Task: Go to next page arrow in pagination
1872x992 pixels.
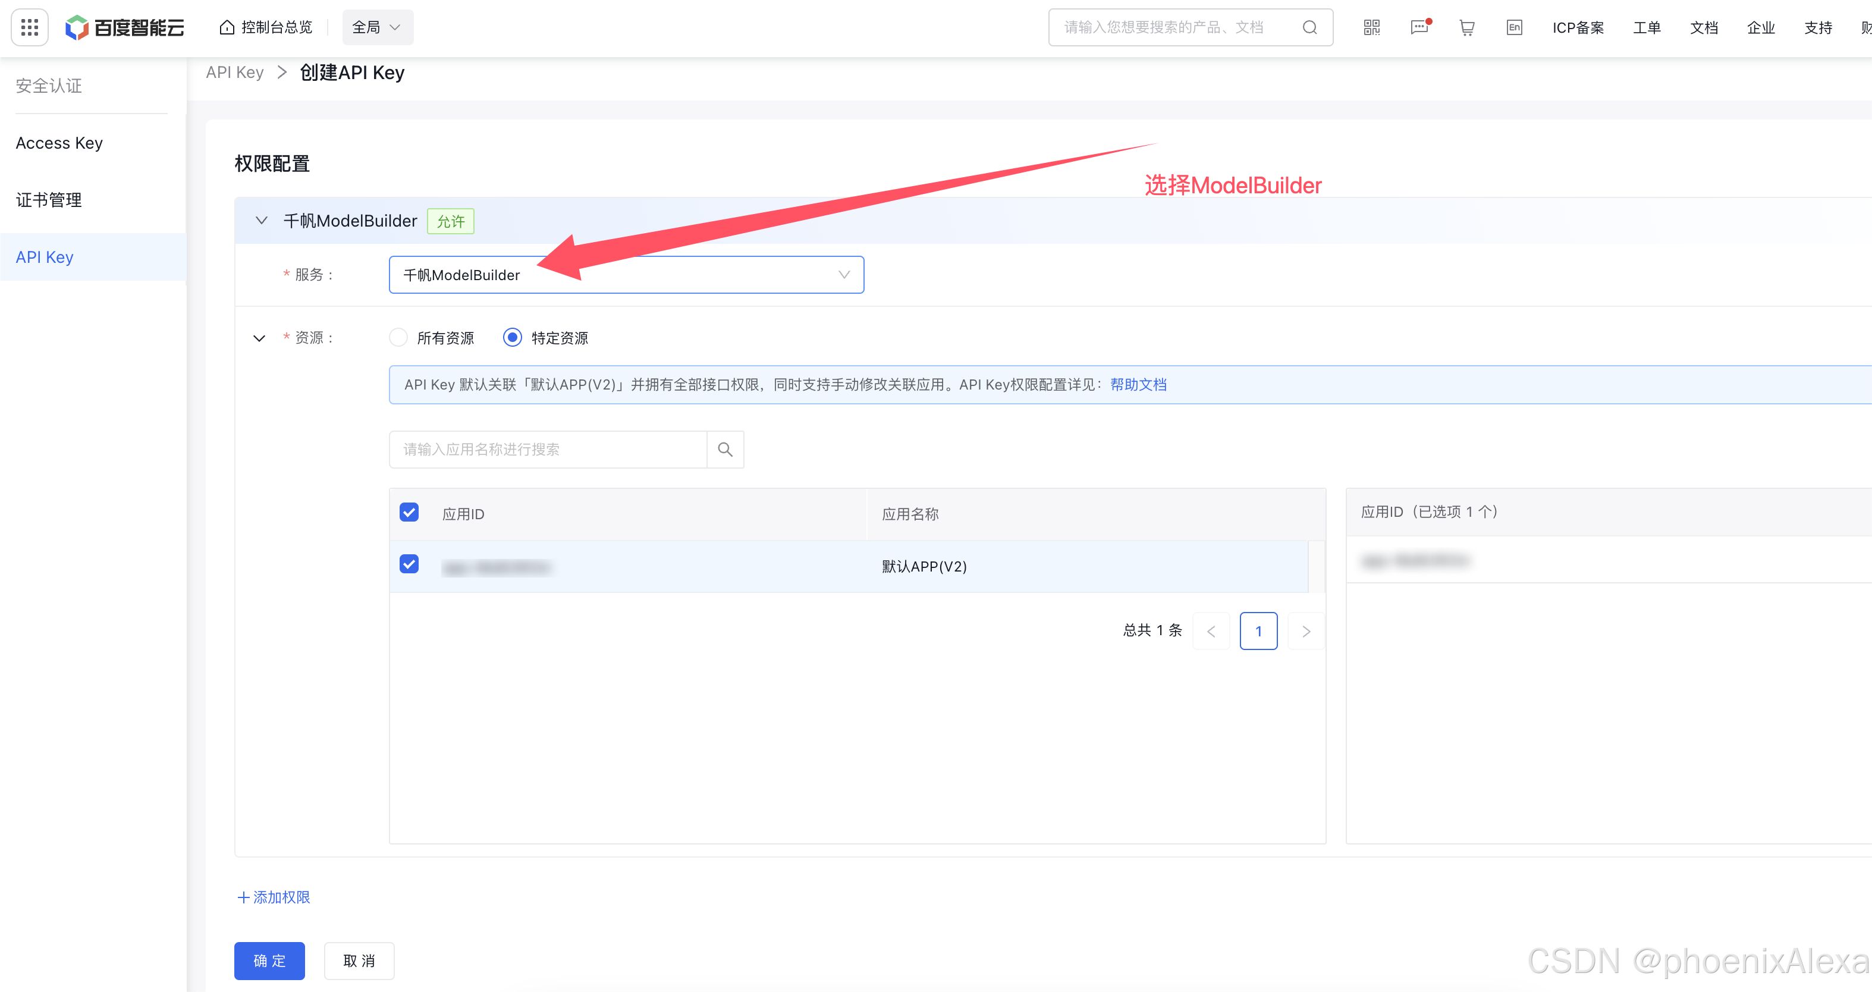Action: [1306, 631]
